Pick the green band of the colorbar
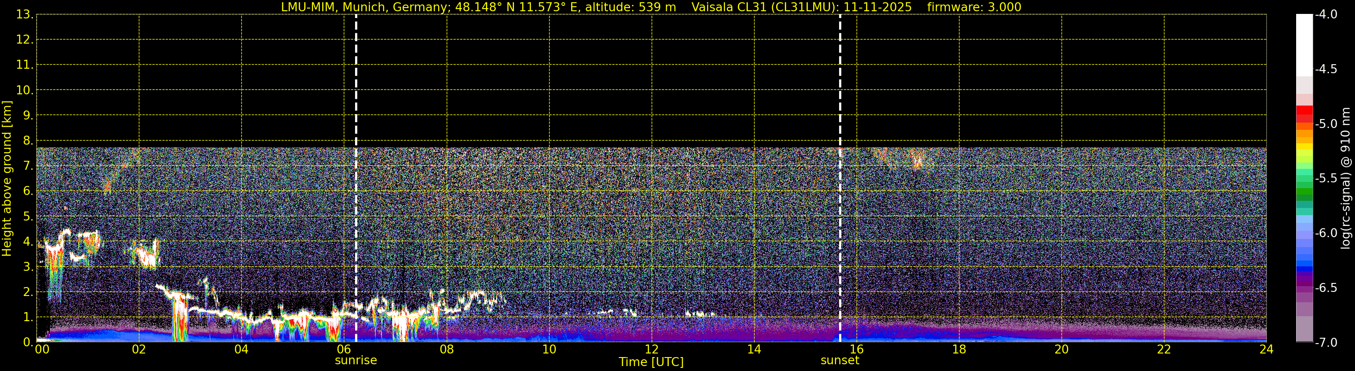The width and height of the screenshot is (1355, 371). 1305,192
